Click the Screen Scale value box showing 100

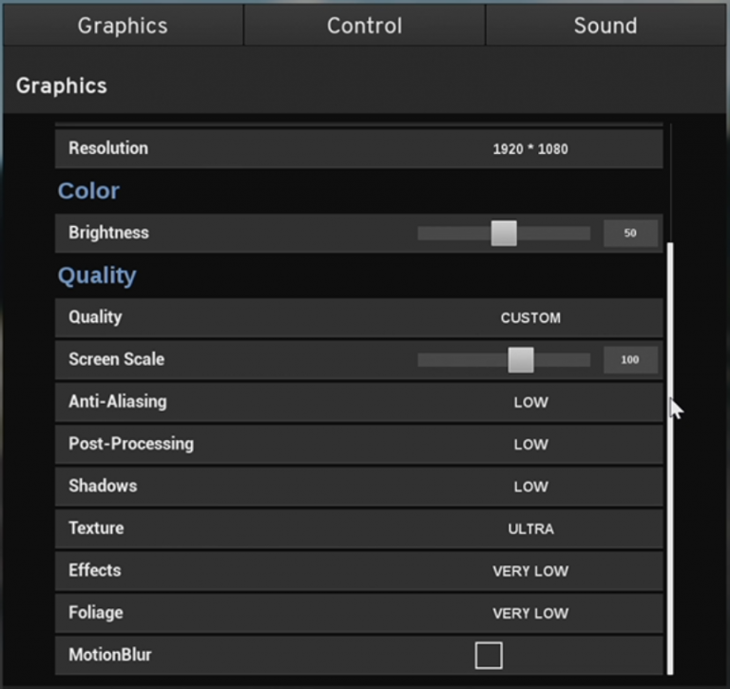pyautogui.click(x=630, y=360)
